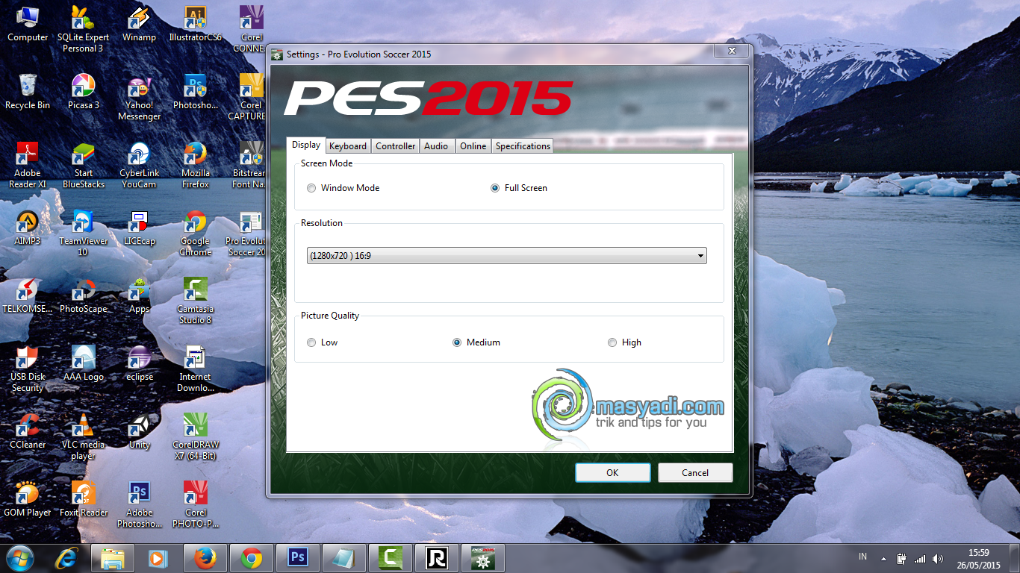Click Cancel in PES settings dialog
The image size is (1020, 573).
pos(695,472)
